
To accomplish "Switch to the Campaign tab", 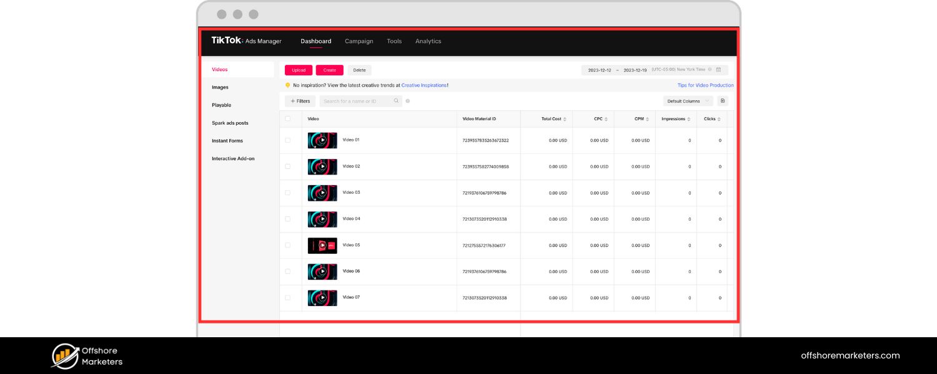I will (x=359, y=41).
